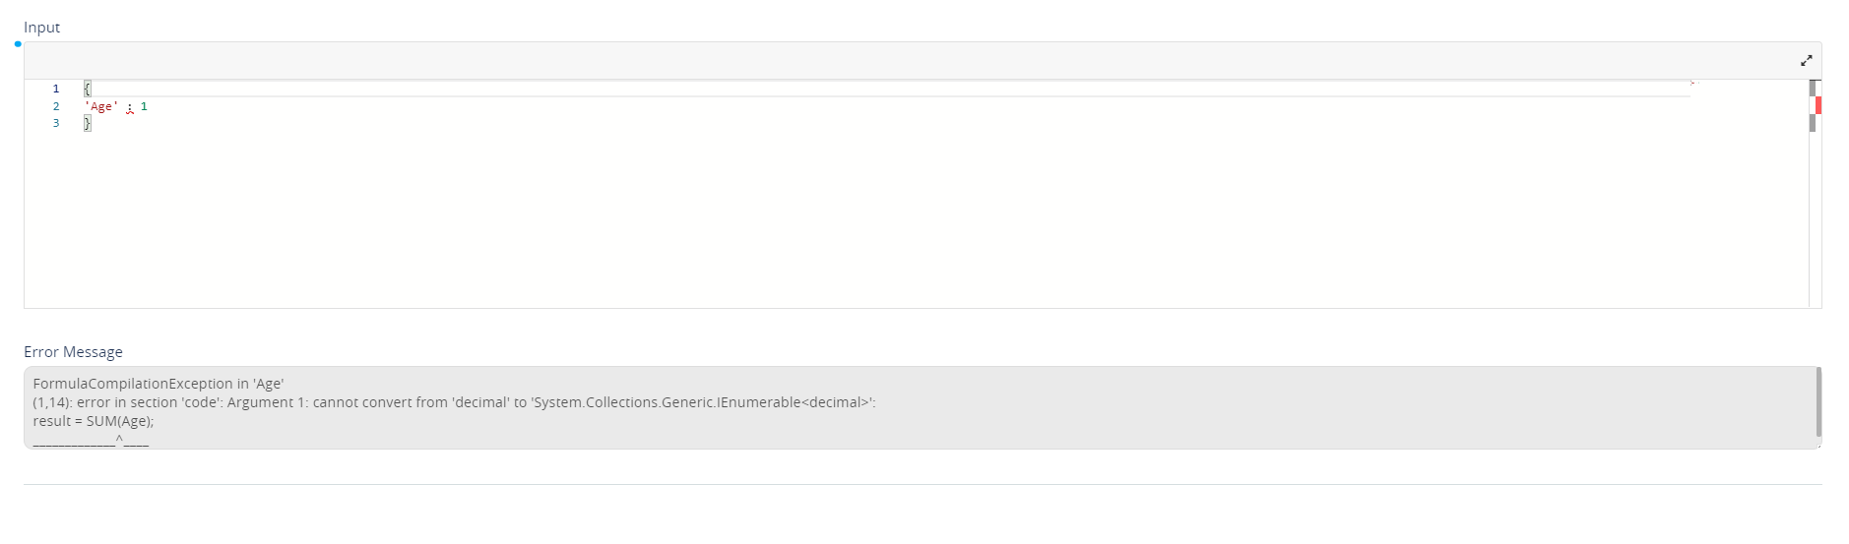The height and width of the screenshot is (544, 1849).
Task: Click the opening curly brace on line 1
Action: pos(87,89)
